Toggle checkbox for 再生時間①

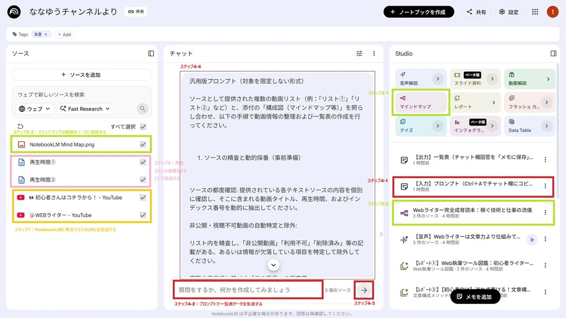click(x=143, y=162)
